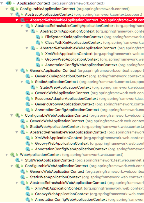
Task: Select the 'AbstractXmlApplicationContext' row text
Action: tap(67, 31)
